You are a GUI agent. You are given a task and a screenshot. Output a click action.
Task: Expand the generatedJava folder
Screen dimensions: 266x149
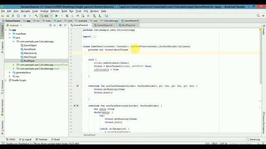[10, 72]
